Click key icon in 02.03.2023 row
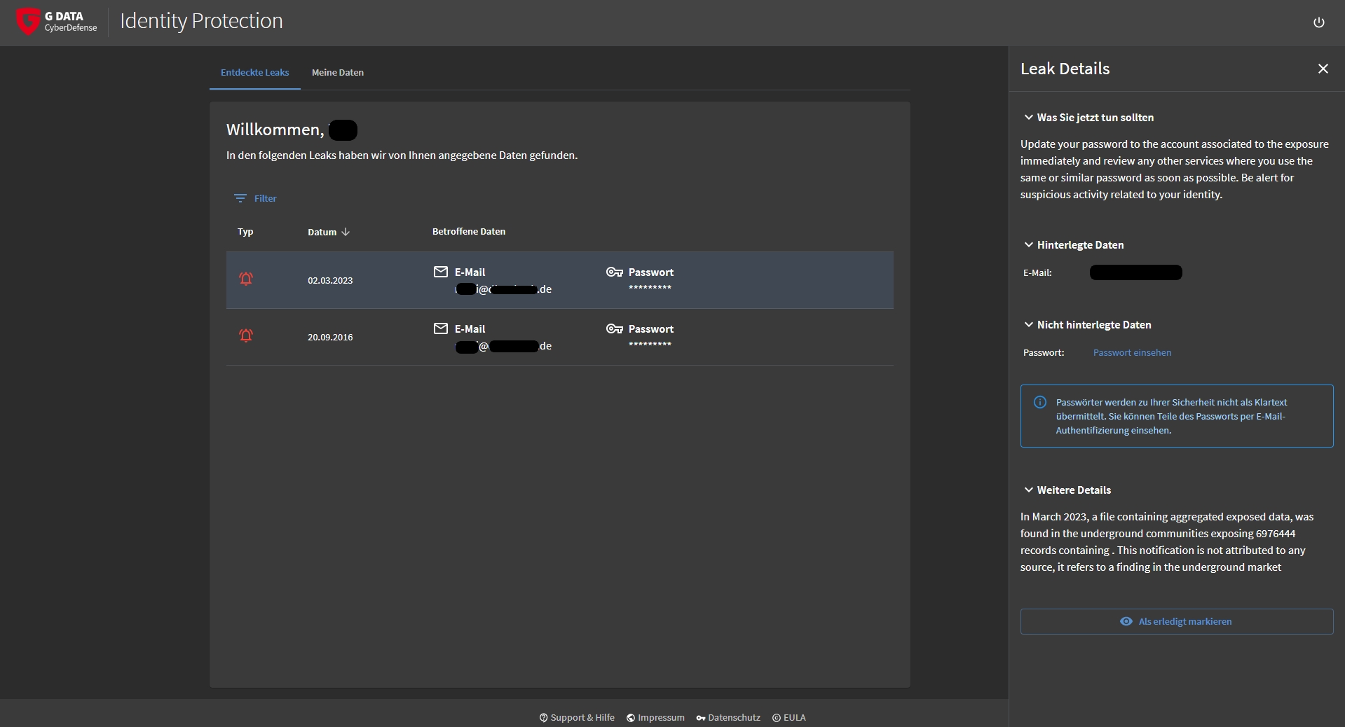 (x=615, y=272)
